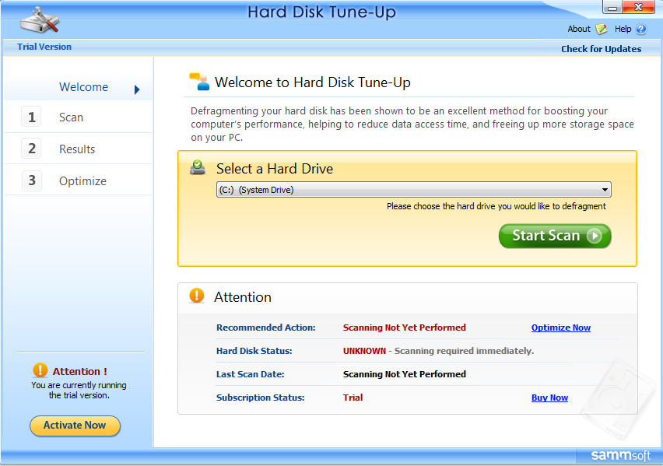Click the About notepad icon
Image resolution: width=663 pixels, height=466 pixels.
click(x=602, y=30)
